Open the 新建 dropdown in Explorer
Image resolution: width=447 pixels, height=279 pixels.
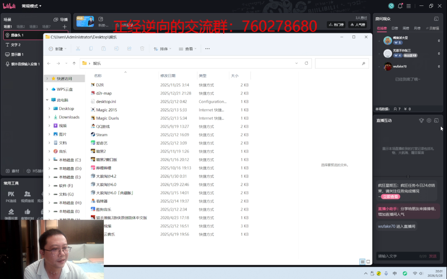pos(58,49)
